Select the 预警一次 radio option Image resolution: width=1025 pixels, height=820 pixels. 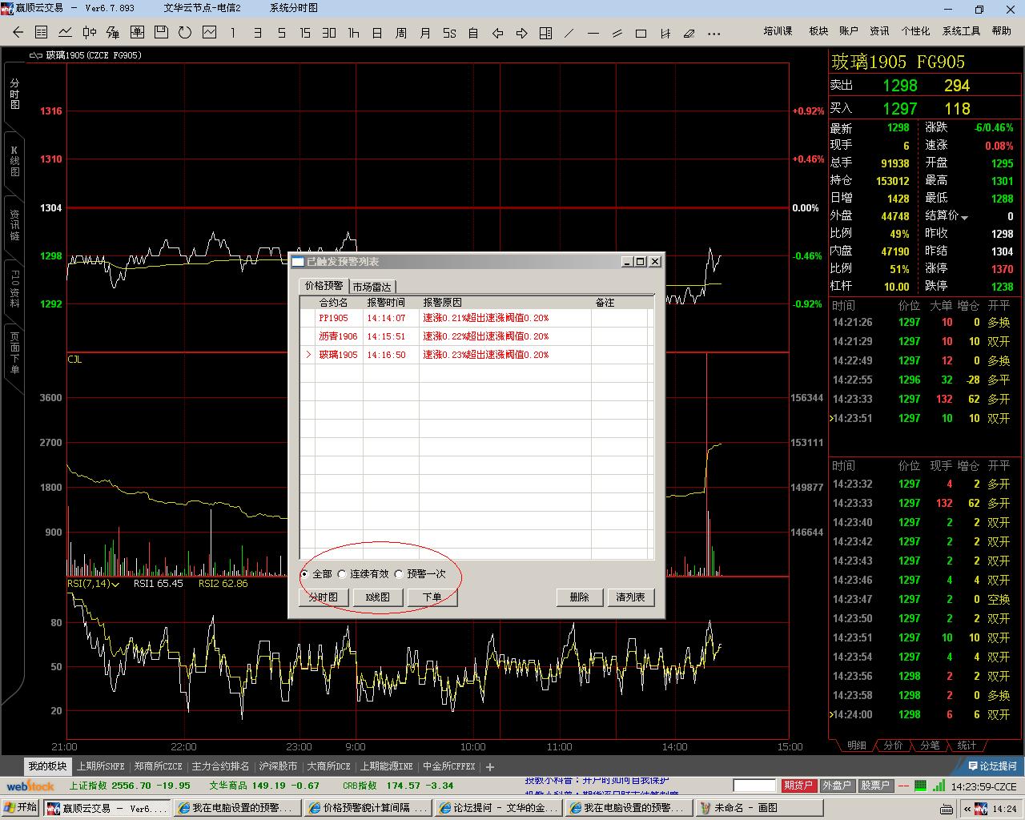click(399, 574)
